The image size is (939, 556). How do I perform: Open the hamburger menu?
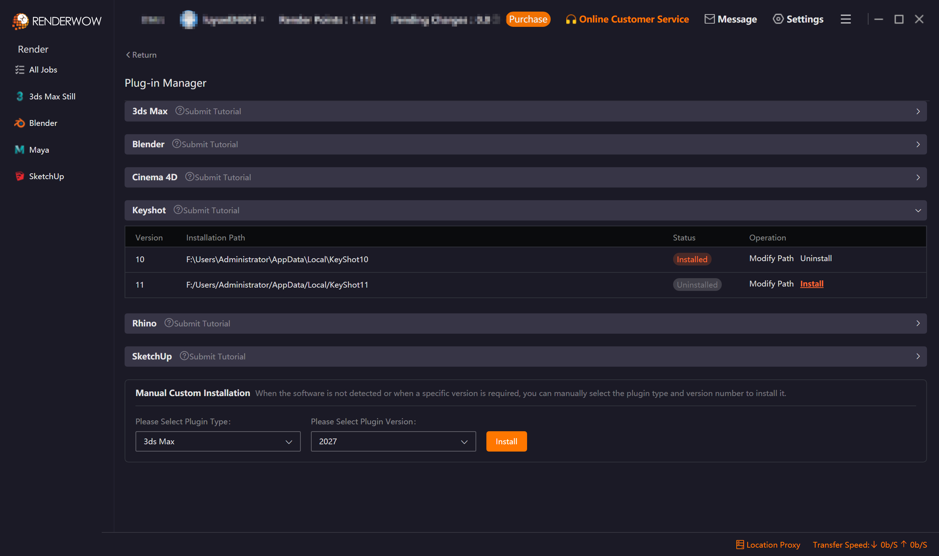[x=846, y=19]
